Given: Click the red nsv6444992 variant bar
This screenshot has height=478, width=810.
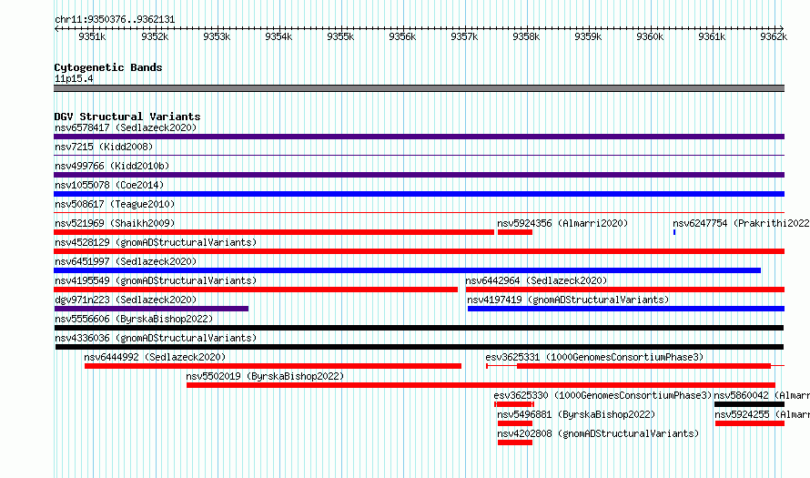Looking at the screenshot, I should click(273, 366).
